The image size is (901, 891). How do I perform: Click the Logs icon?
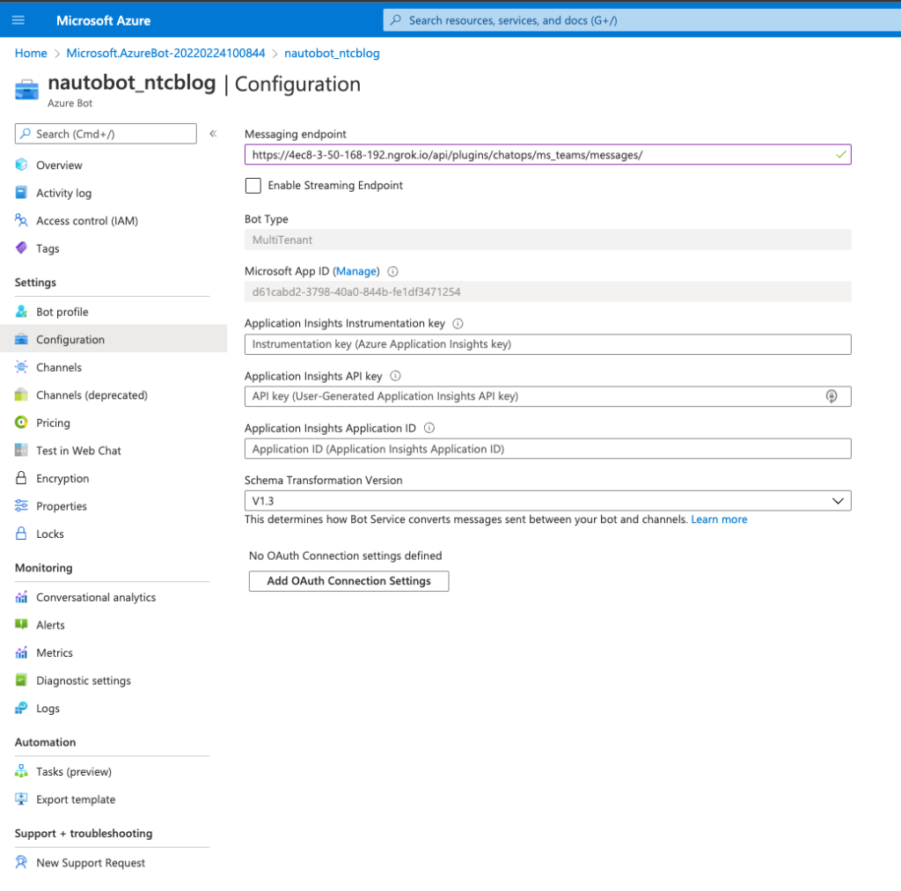tap(21, 708)
